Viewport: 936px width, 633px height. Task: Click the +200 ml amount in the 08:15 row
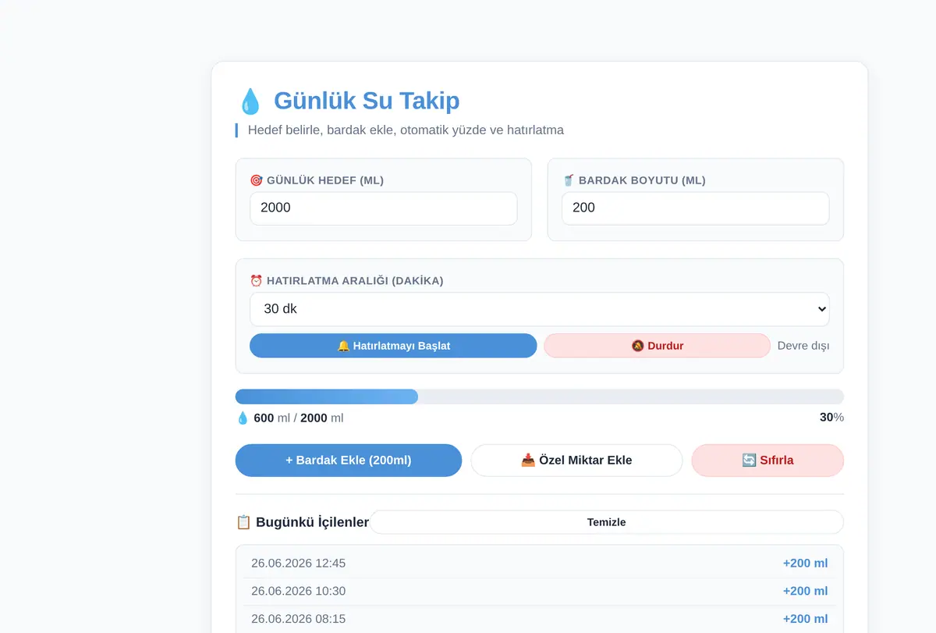[x=806, y=619]
